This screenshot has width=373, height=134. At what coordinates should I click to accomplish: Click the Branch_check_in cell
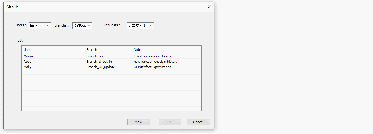(99, 62)
